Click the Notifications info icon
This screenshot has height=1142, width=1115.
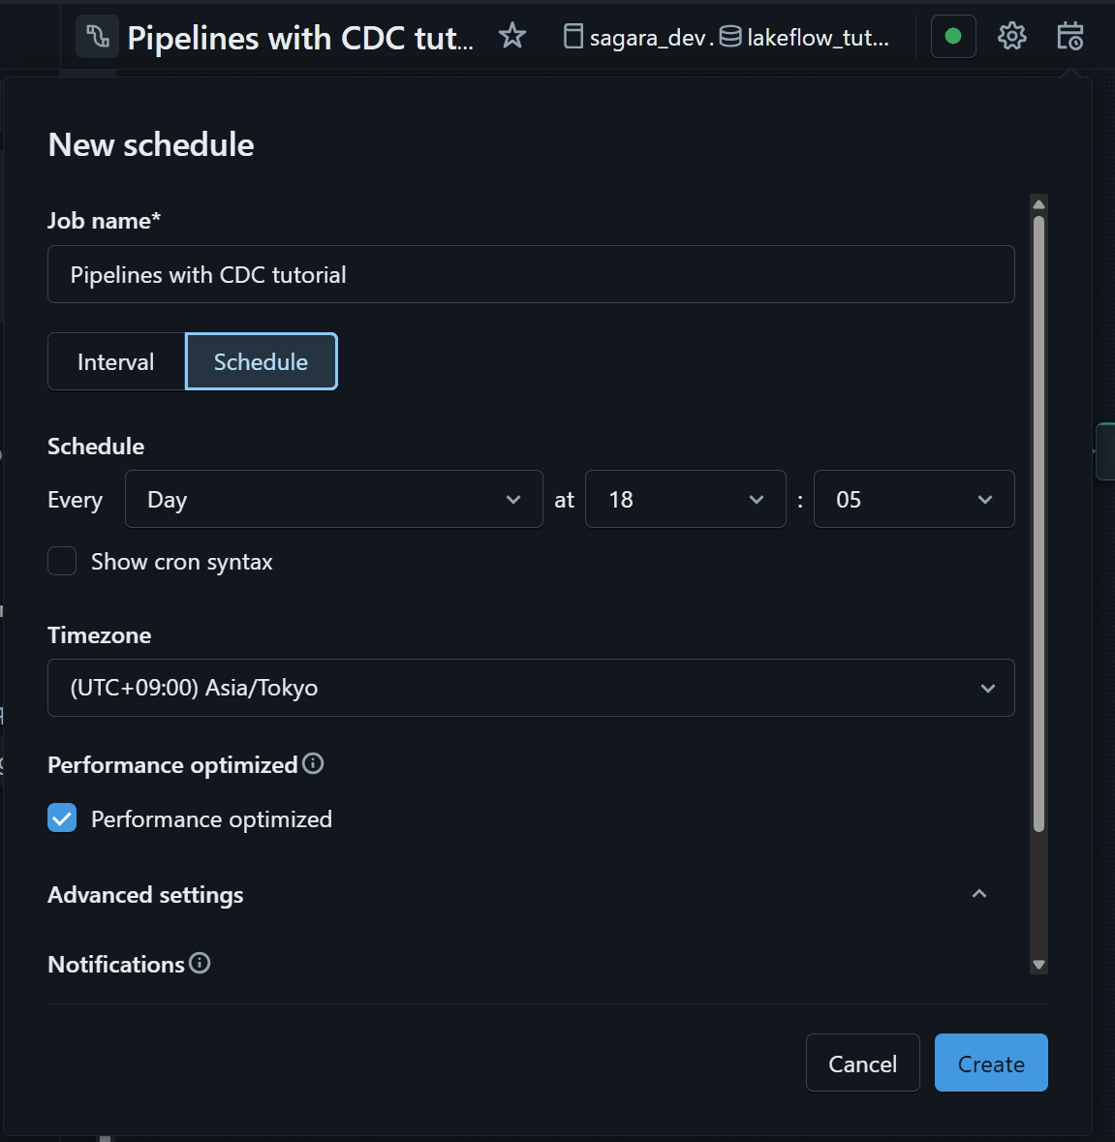200,963
